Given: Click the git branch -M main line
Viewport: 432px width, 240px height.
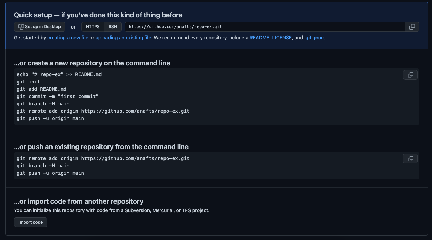Looking at the screenshot, I should (43, 104).
